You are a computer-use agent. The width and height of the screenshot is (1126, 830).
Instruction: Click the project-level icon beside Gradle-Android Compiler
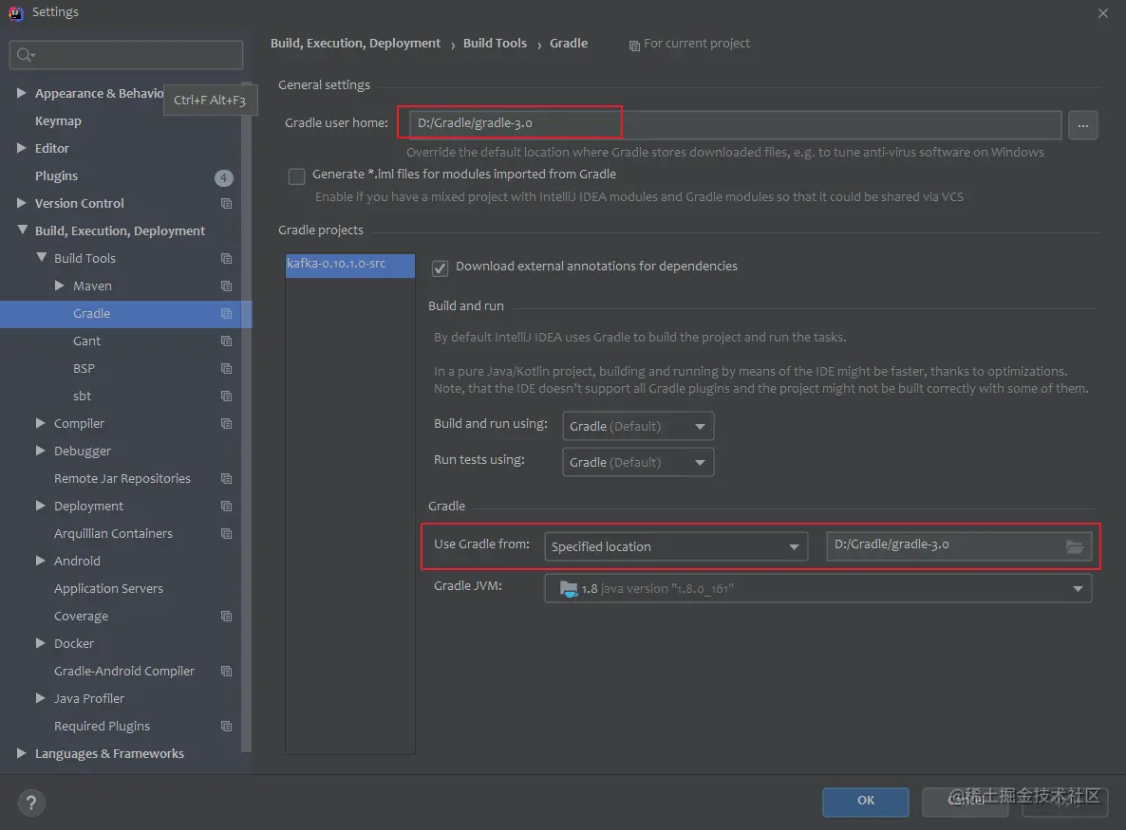(x=226, y=672)
